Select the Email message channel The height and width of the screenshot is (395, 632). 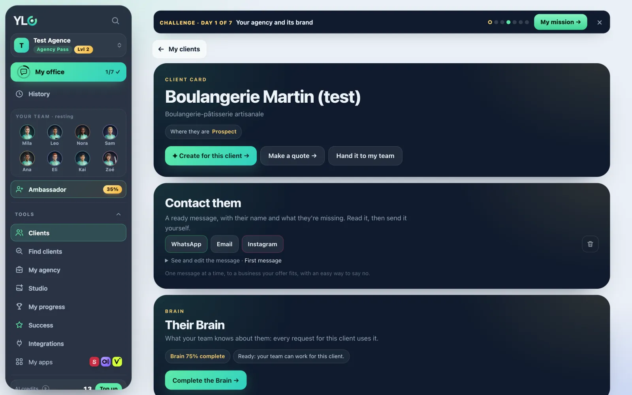click(x=224, y=244)
